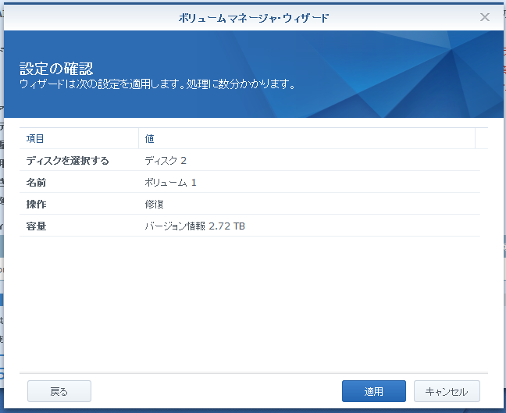Close the volume manager wizard dialog
This screenshot has height=413, width=506.
[485, 17]
